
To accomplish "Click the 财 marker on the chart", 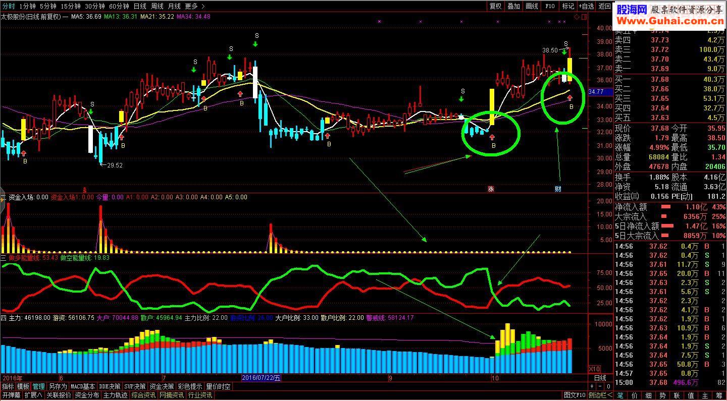I will (x=558, y=189).
